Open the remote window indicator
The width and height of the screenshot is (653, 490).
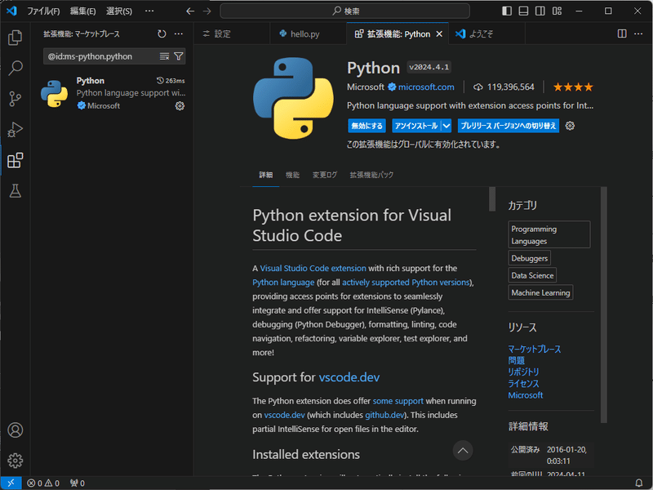tap(11, 483)
